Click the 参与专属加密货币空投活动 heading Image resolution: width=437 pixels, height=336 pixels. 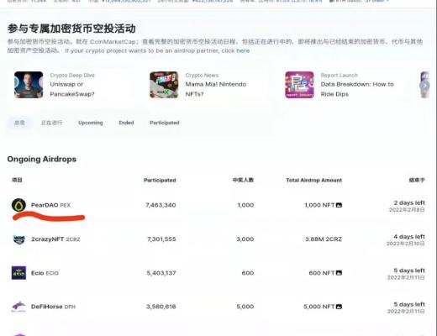point(71,29)
